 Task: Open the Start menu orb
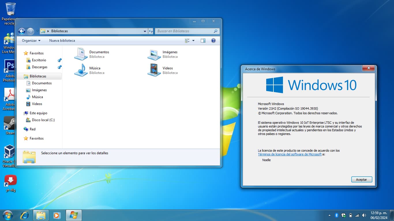pos(7,215)
